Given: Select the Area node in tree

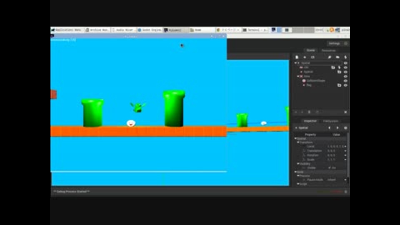Looking at the screenshot, I should (307, 76).
